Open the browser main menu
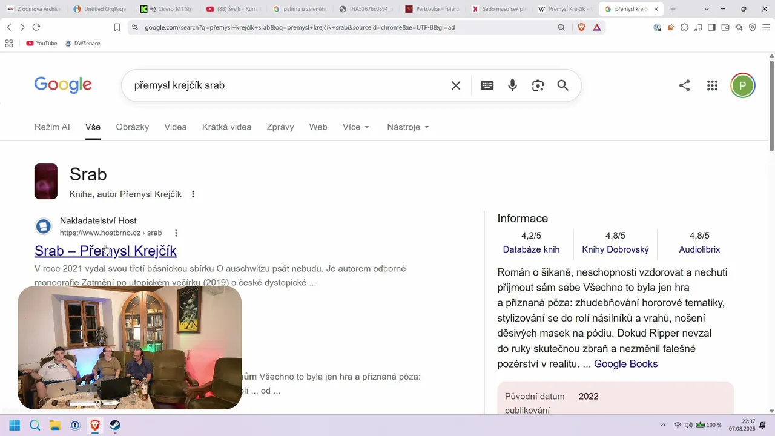This screenshot has width=775, height=436. (x=766, y=27)
